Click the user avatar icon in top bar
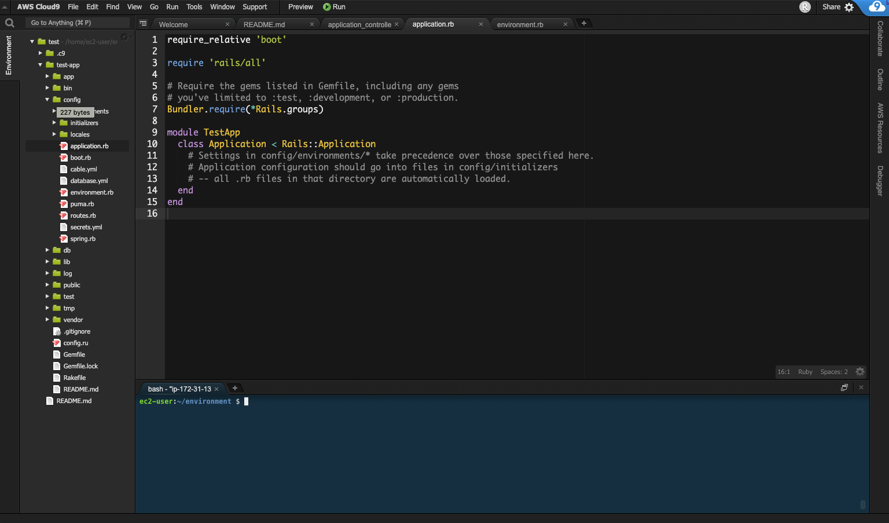The image size is (889, 523). [804, 7]
